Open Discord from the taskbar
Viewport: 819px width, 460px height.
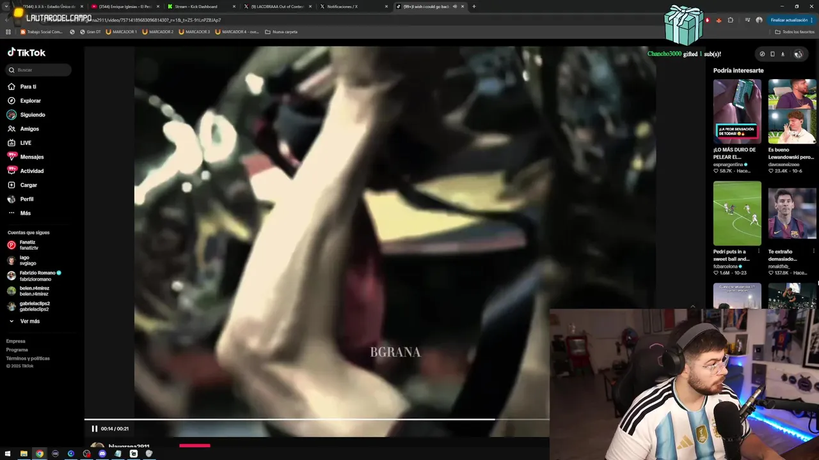[102, 454]
